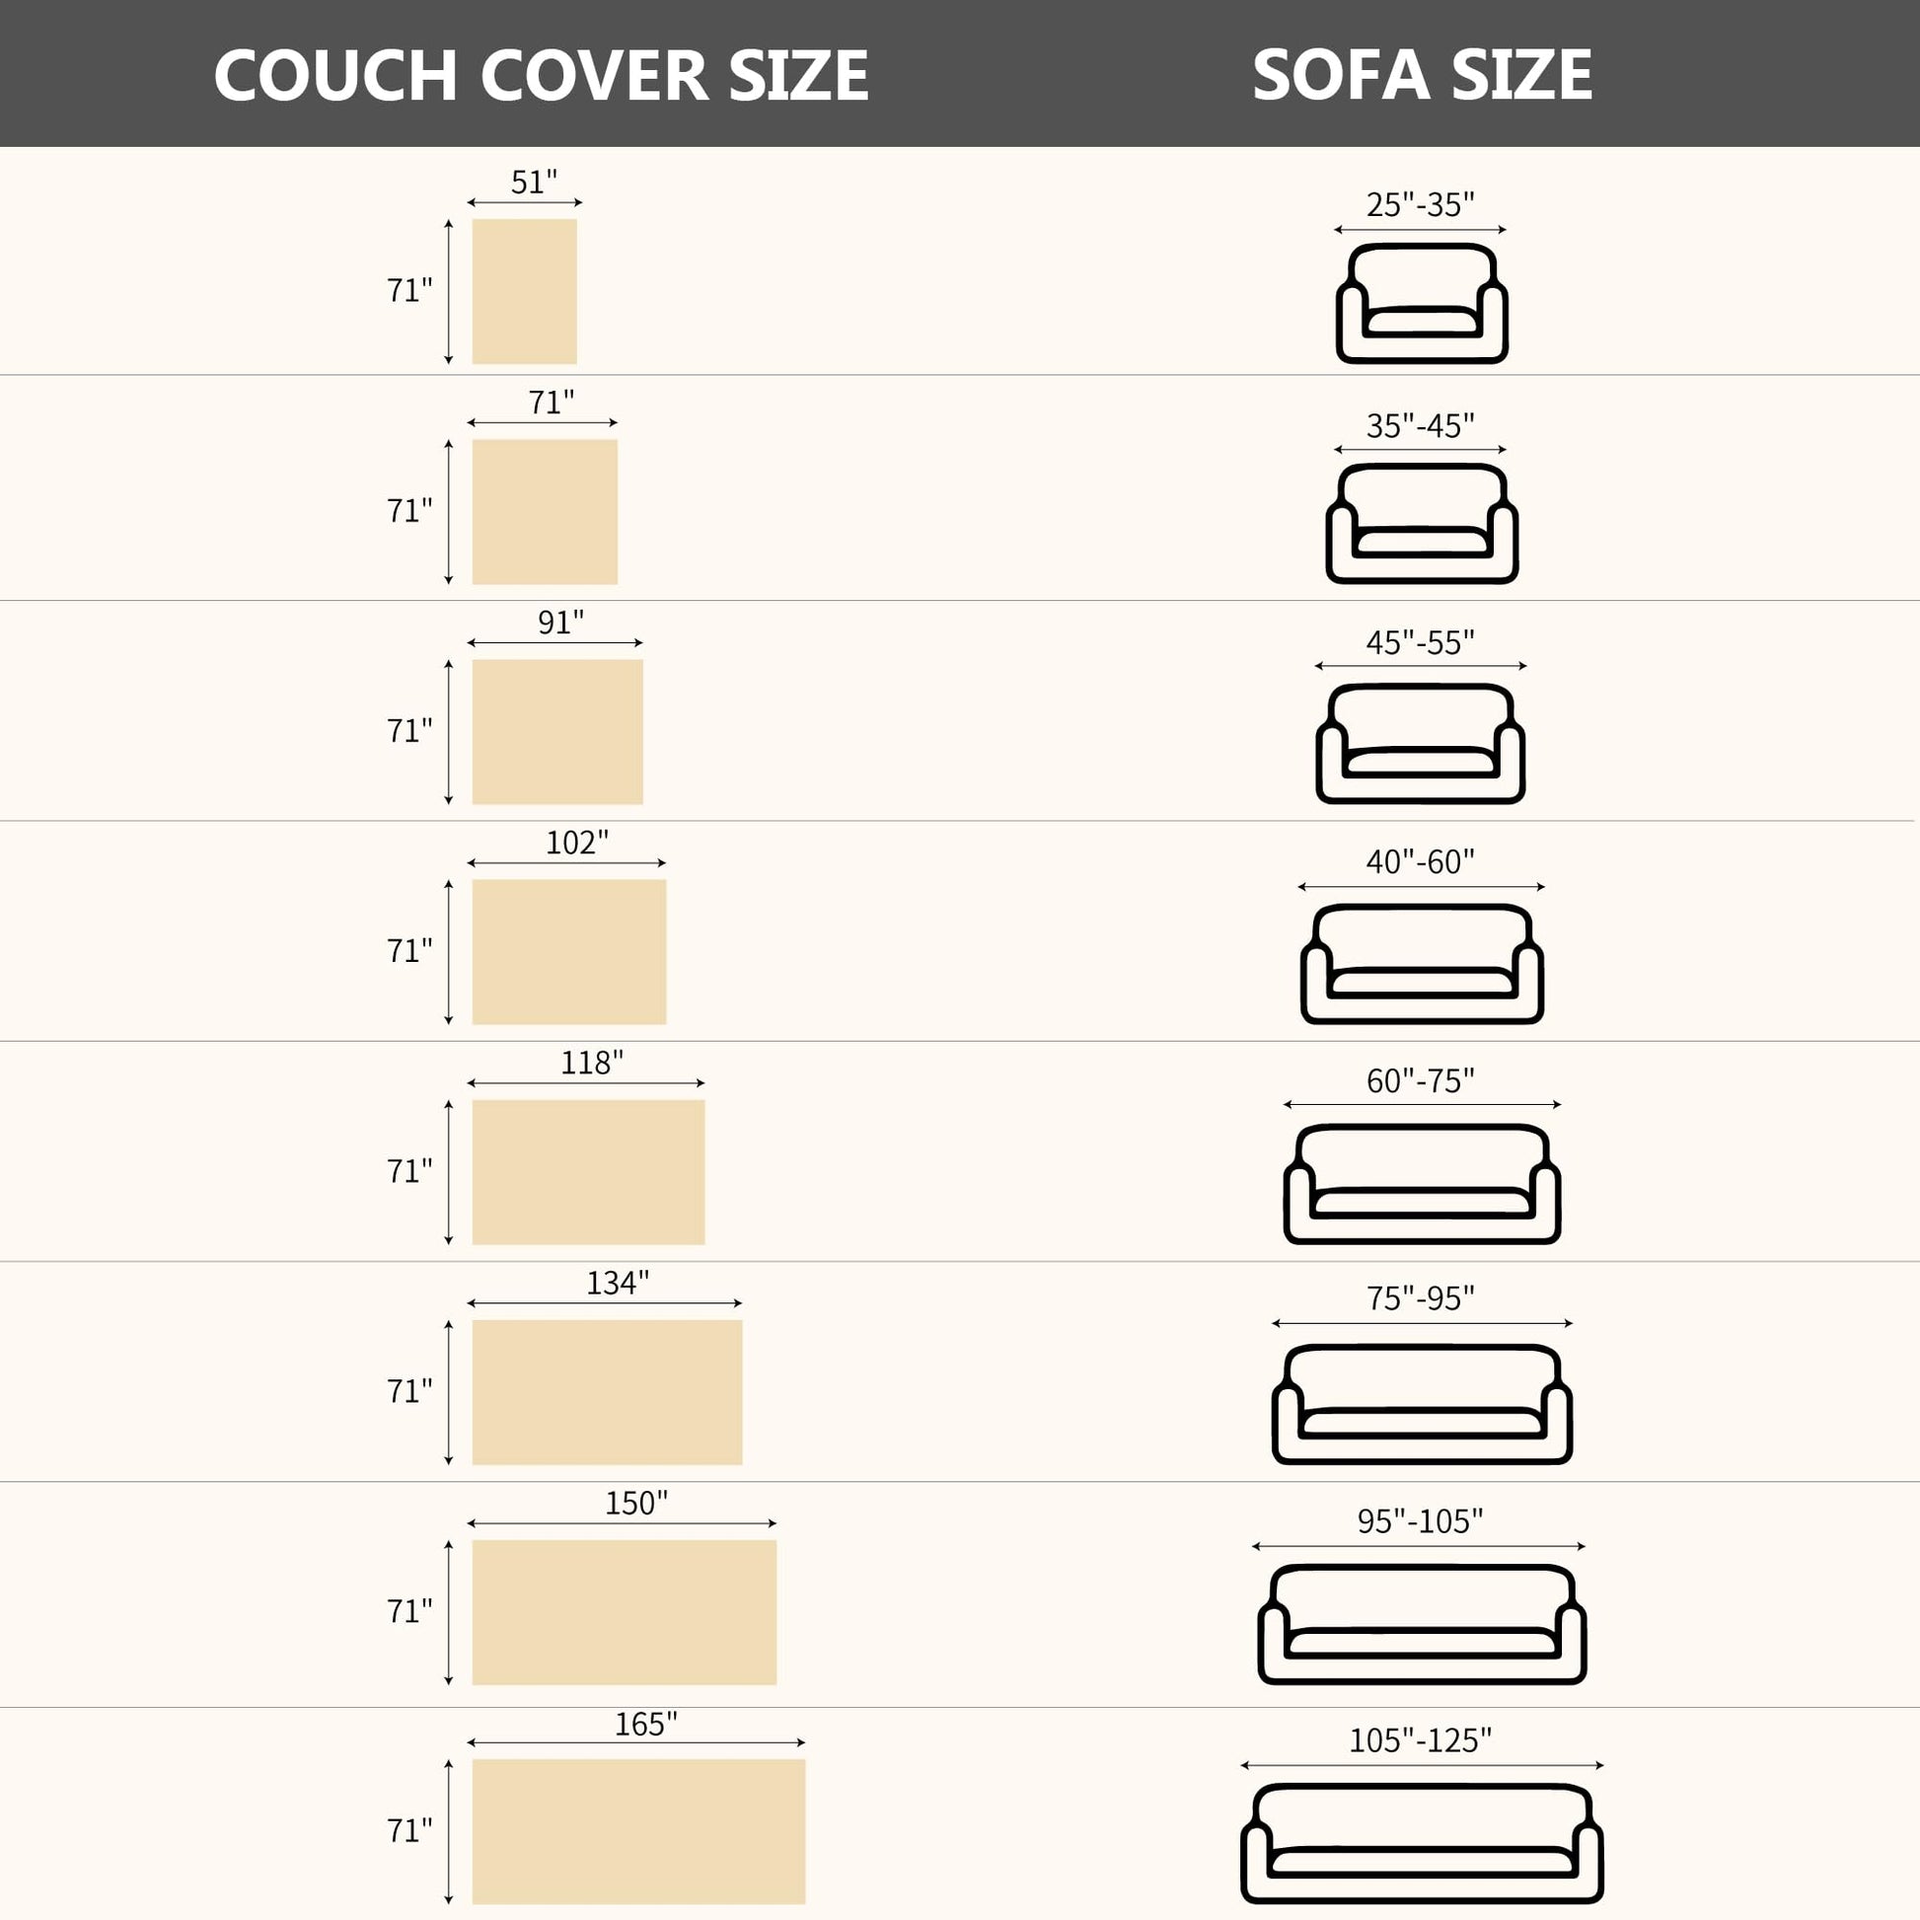Click the 105"-125" sofa width label
Image resolution: width=1920 pixels, height=1920 pixels.
click(x=1420, y=1740)
